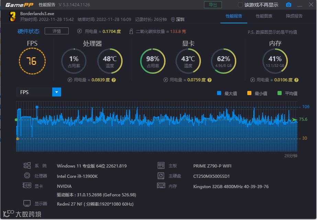Click the CPU 48℃ temperature gauge

coord(110,61)
